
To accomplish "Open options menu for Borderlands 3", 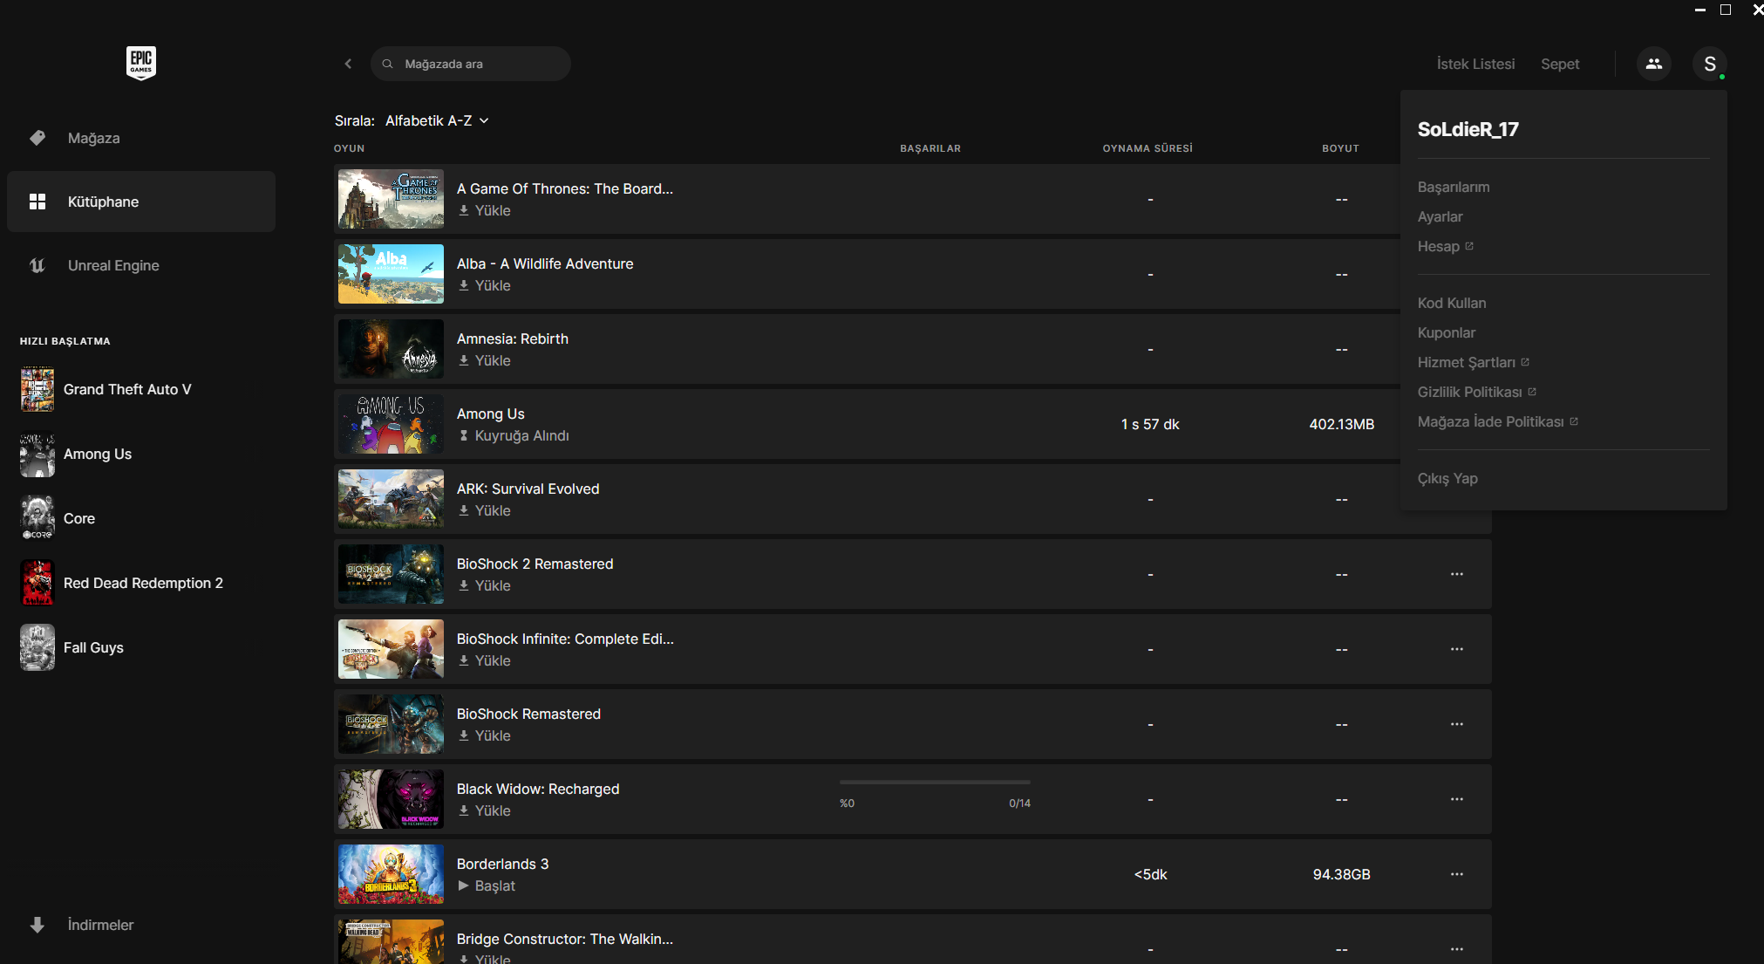I will pos(1456,874).
